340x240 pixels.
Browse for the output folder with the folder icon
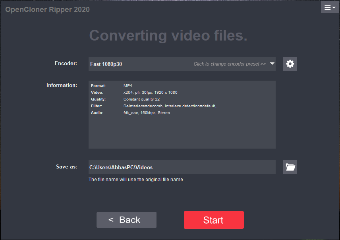click(x=290, y=167)
